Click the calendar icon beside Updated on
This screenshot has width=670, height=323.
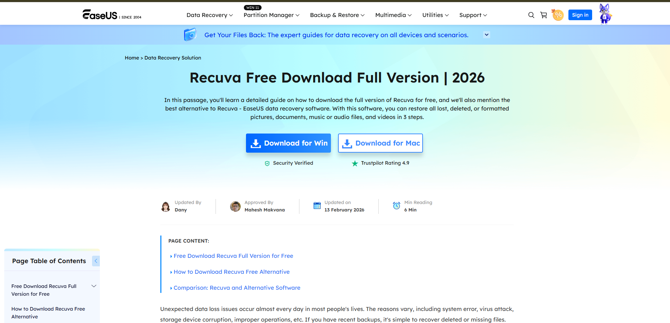[x=317, y=205]
